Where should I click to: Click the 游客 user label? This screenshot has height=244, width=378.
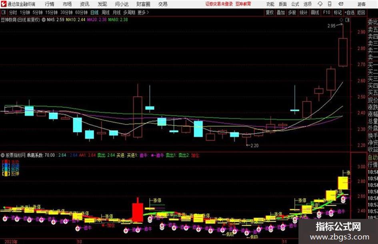point(361,4)
